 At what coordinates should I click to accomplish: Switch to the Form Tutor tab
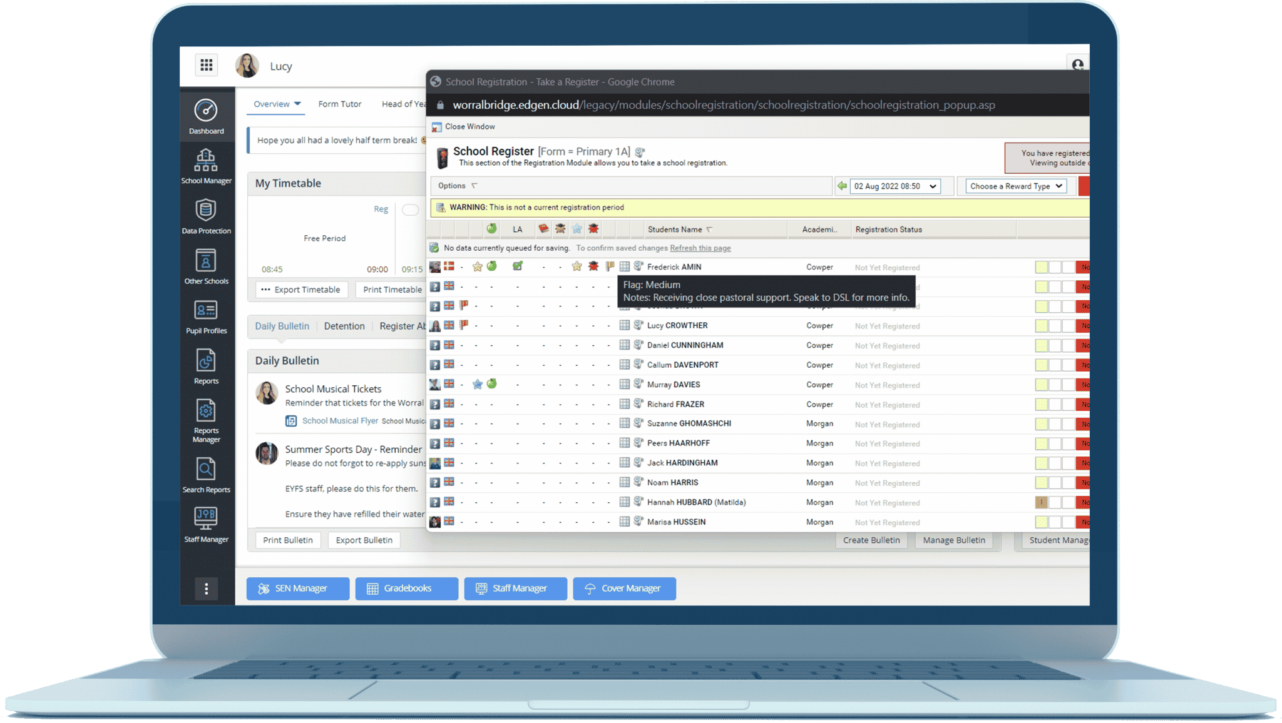point(340,104)
